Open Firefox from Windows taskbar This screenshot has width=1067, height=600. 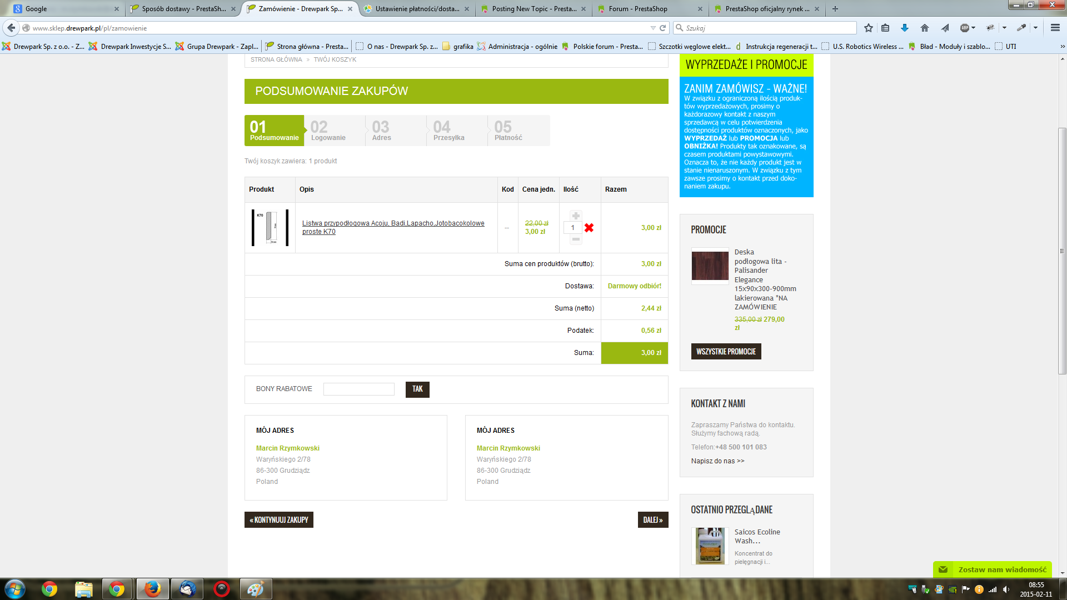pos(152,589)
